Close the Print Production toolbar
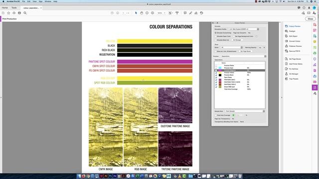Image resolution: width=319 pixels, height=179 pixels. click(311, 19)
